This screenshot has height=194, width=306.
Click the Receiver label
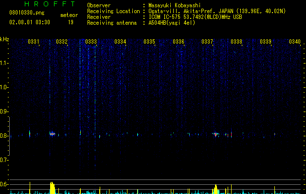click(99, 17)
